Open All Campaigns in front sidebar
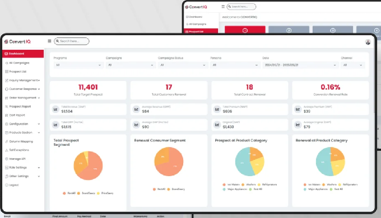The image size is (381, 218). point(19,63)
